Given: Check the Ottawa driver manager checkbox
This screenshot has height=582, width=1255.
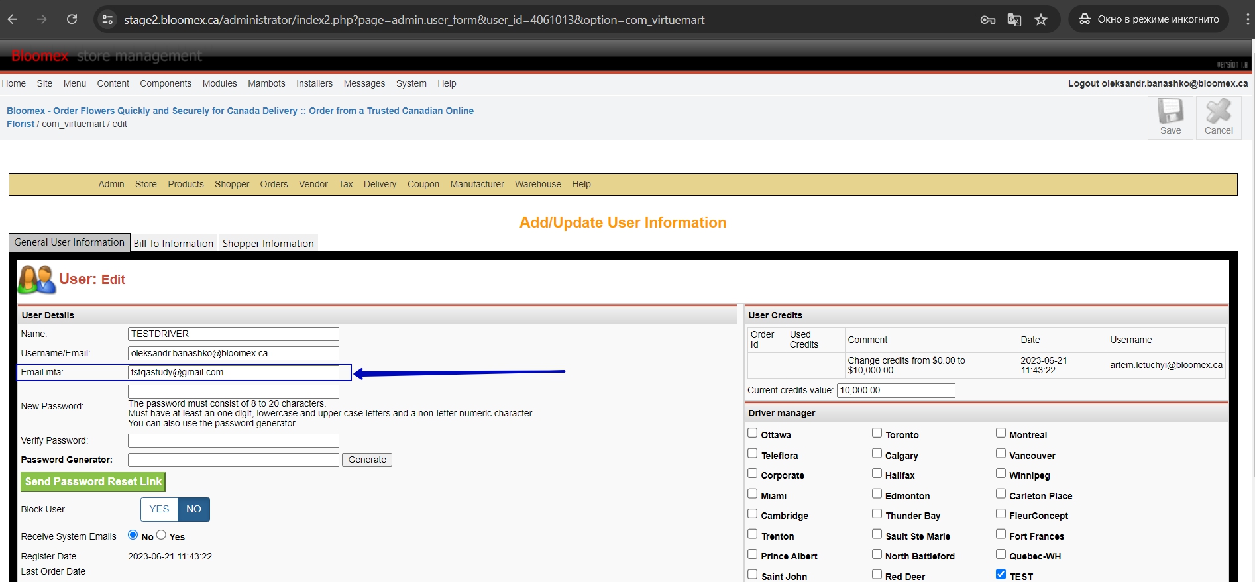Looking at the screenshot, I should coord(752,433).
